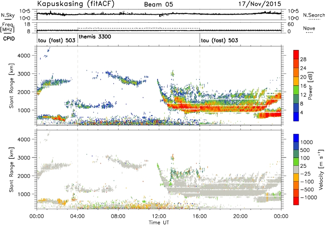Click the date 17/Nov/2015

click(260, 4)
